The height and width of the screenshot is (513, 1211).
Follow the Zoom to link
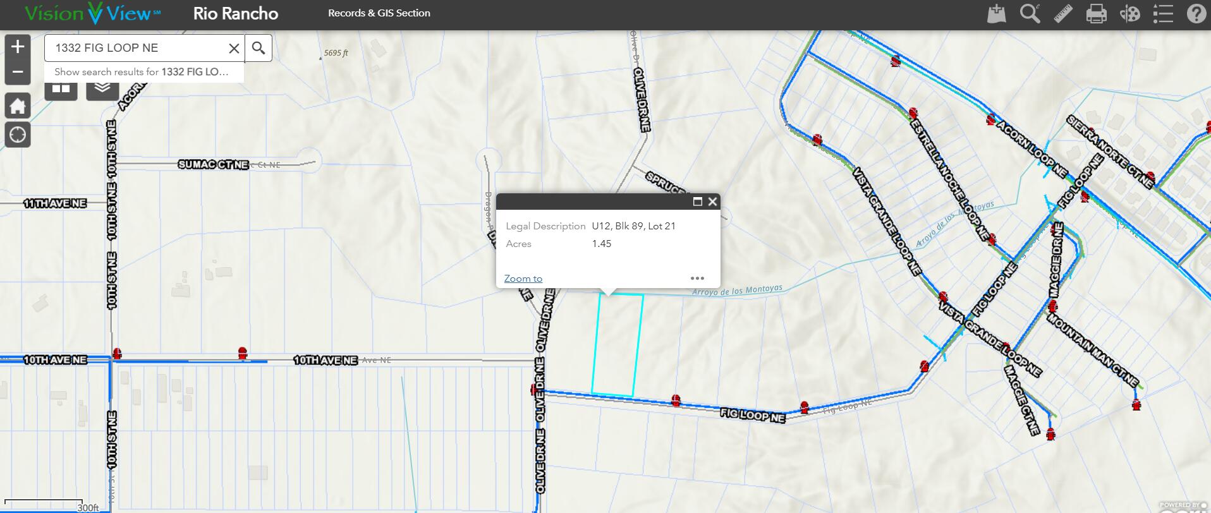pyautogui.click(x=523, y=279)
